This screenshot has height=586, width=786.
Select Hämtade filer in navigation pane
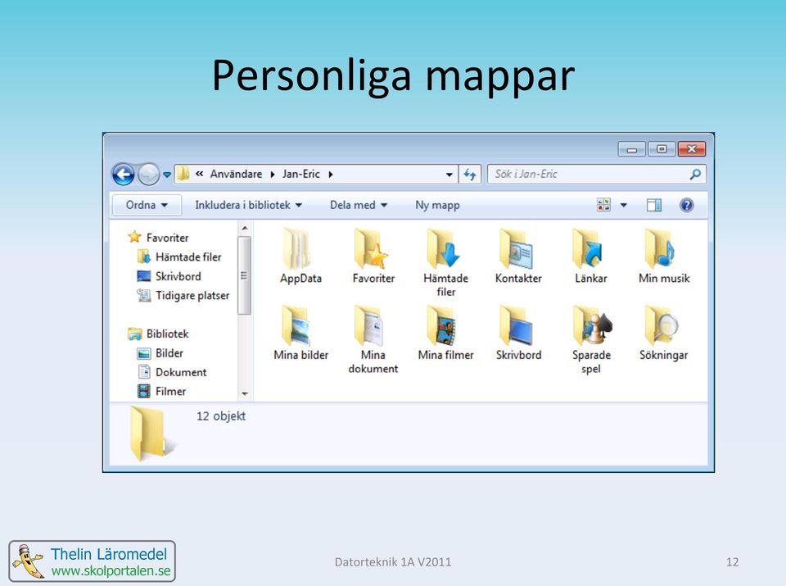[x=179, y=257]
